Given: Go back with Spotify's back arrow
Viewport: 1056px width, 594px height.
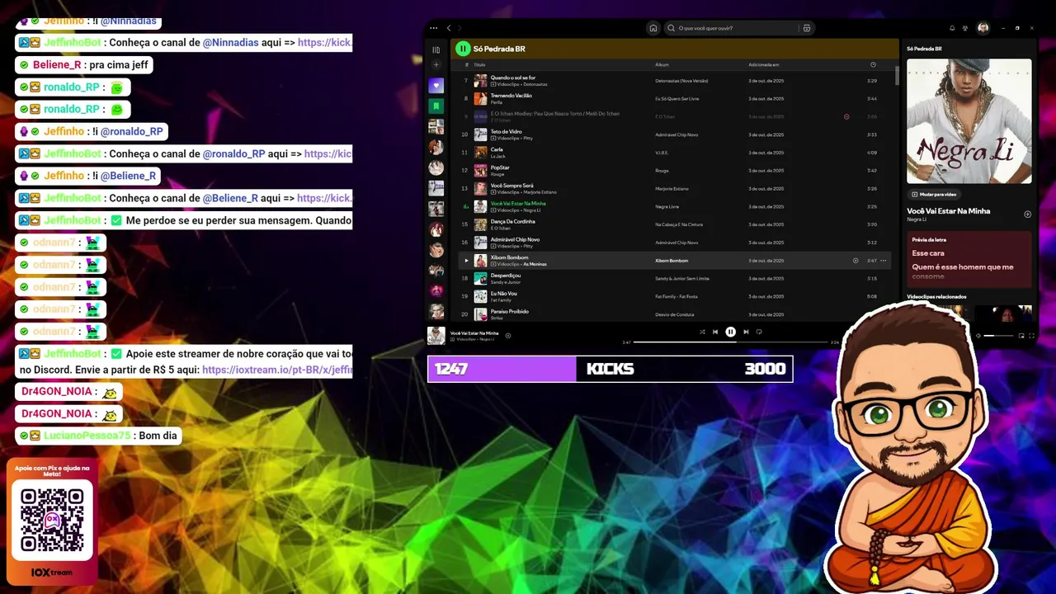Looking at the screenshot, I should click(449, 28).
